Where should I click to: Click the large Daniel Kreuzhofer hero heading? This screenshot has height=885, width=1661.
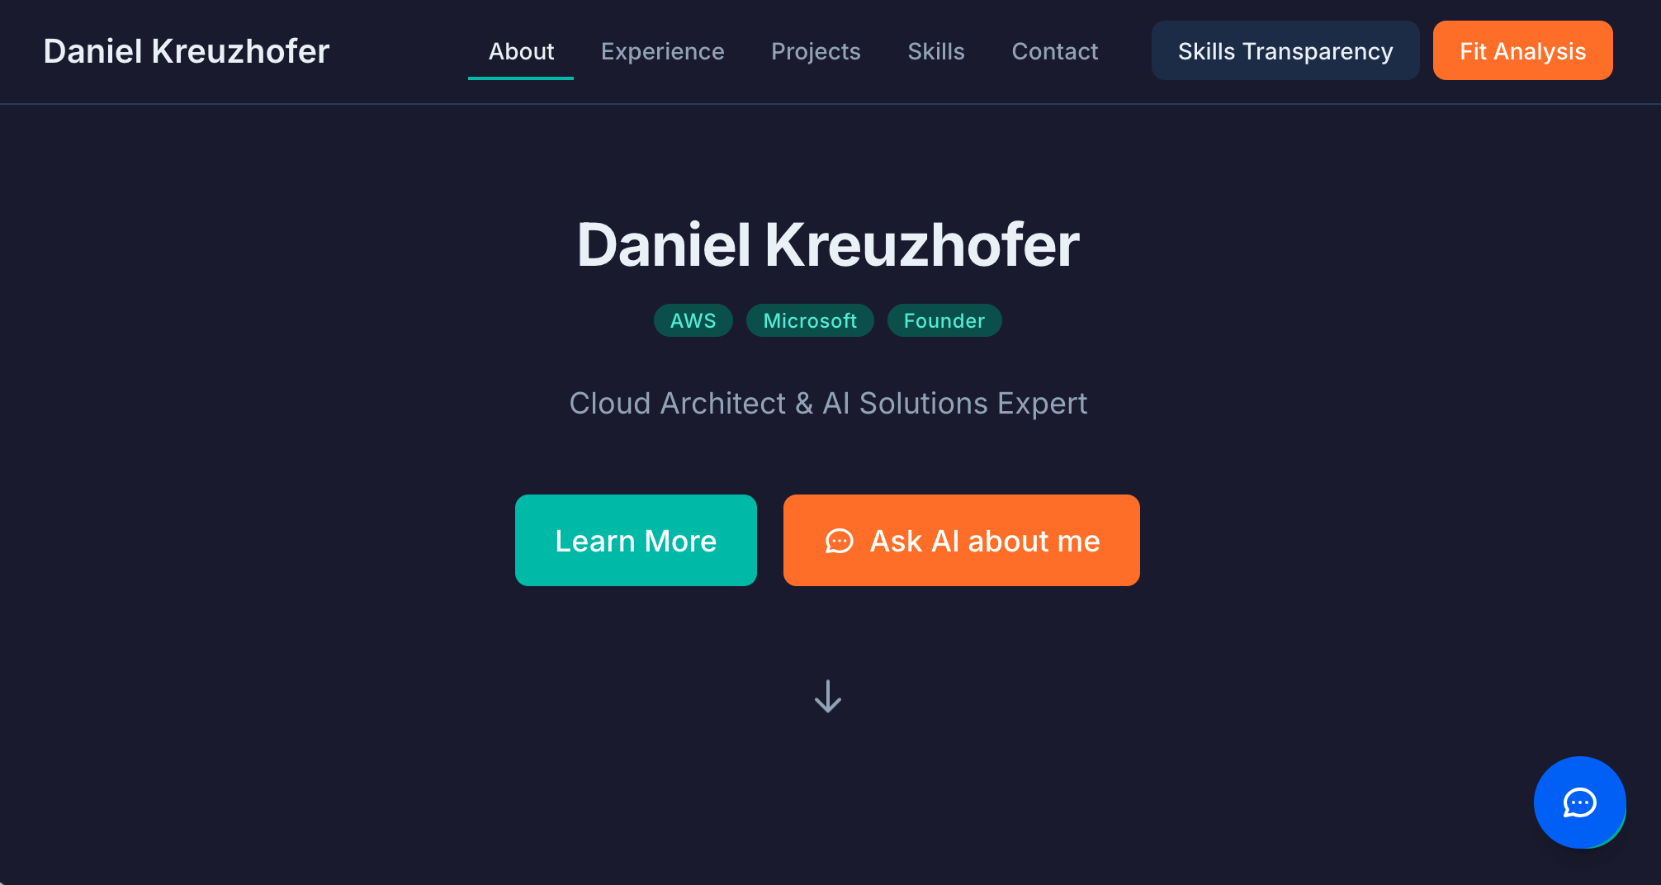828,245
